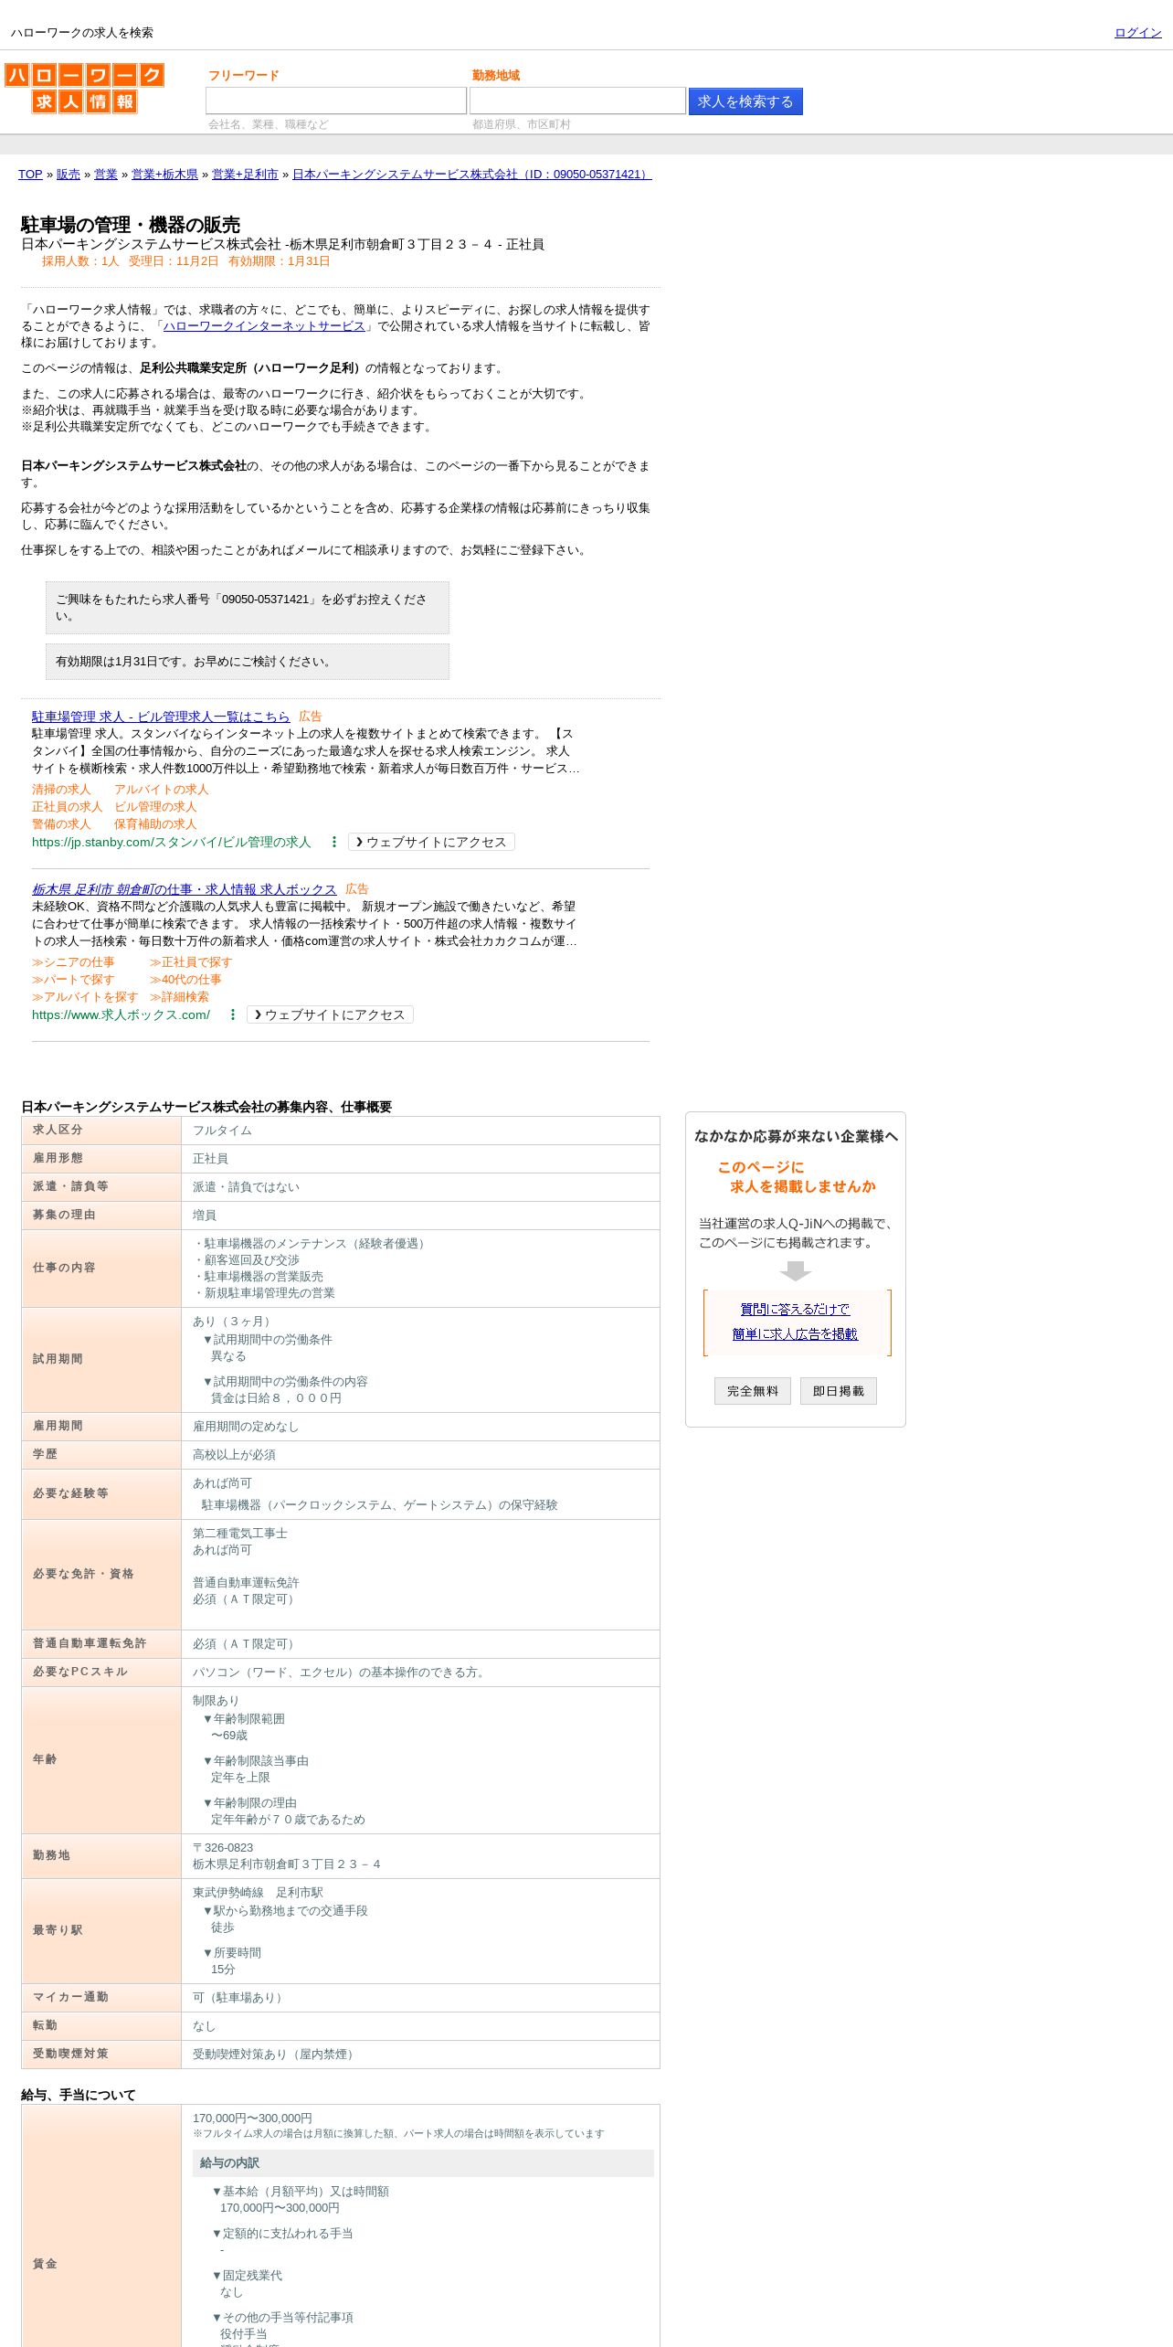Open ハローワークインターネットサービス link
Image resolution: width=1173 pixels, height=2347 pixels.
point(264,326)
